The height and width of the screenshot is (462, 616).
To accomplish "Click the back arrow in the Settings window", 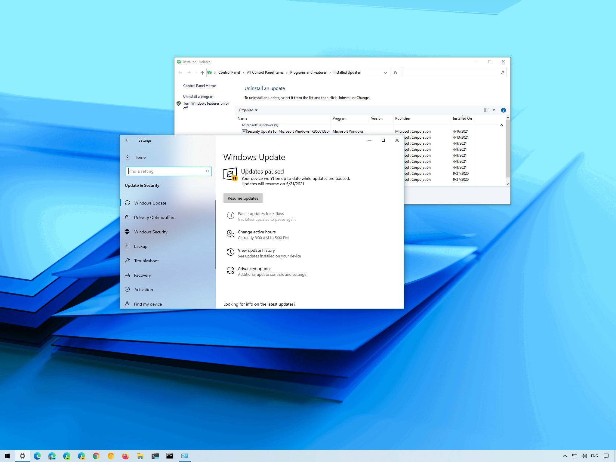I will tap(127, 140).
